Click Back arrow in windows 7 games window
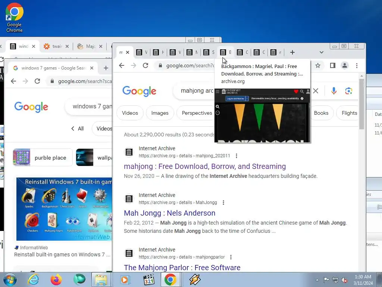This screenshot has width=382, height=287. tap(13, 81)
